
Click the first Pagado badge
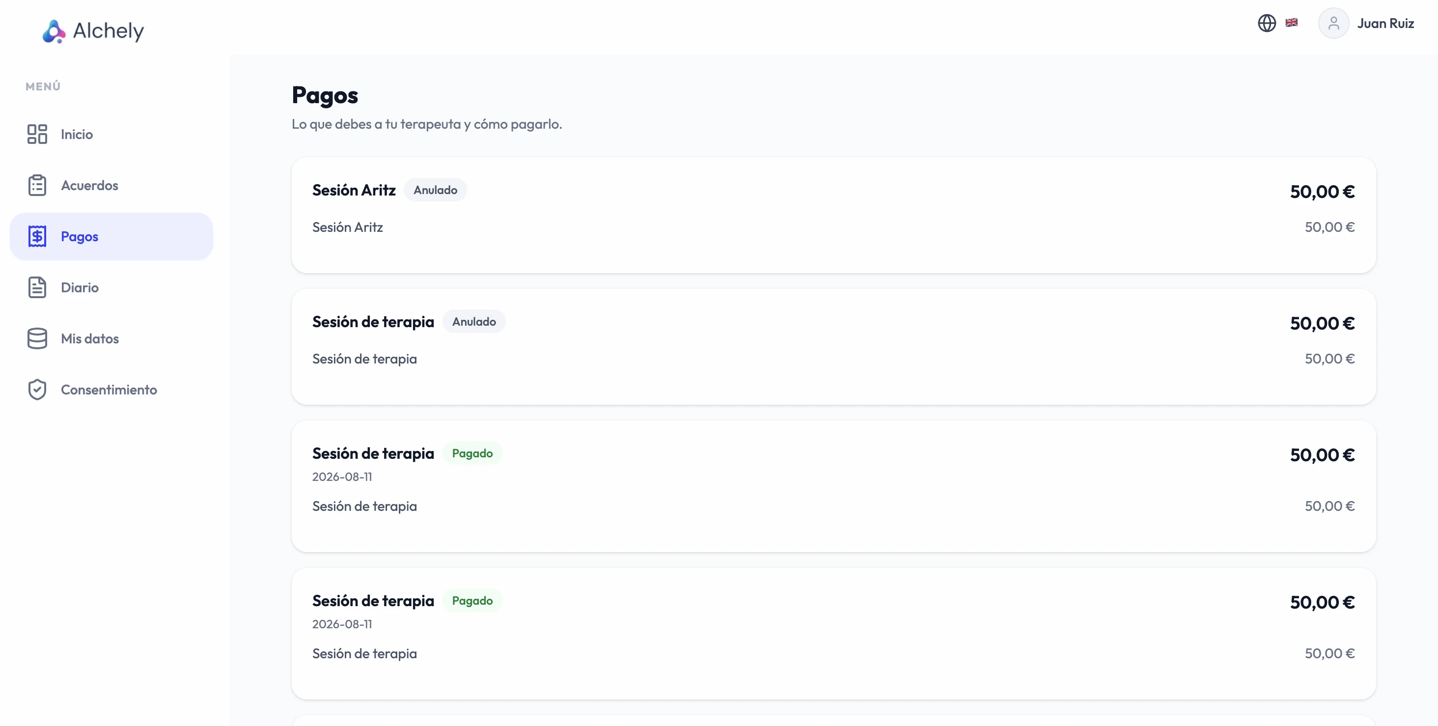(x=472, y=453)
